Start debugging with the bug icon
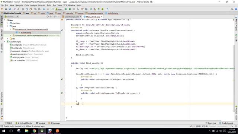 coord(70,9)
